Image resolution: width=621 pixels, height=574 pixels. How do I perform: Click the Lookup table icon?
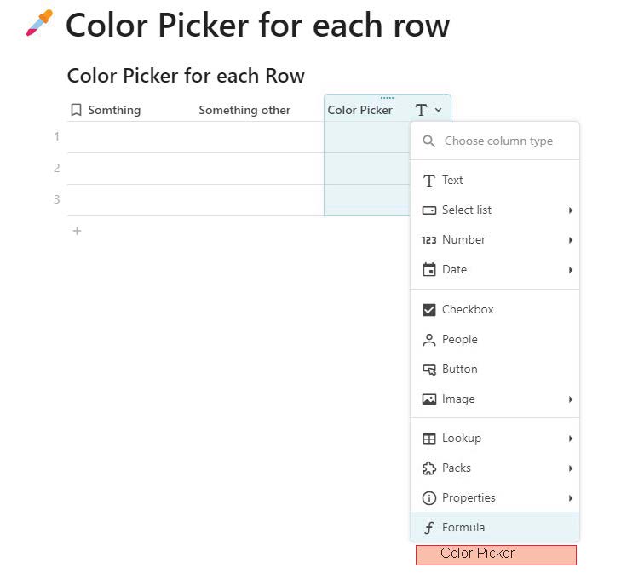pyautogui.click(x=429, y=439)
